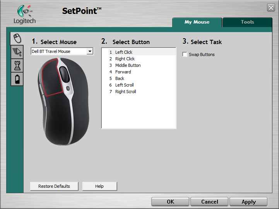Click the scroll wheel on the mouse image

click(64, 75)
